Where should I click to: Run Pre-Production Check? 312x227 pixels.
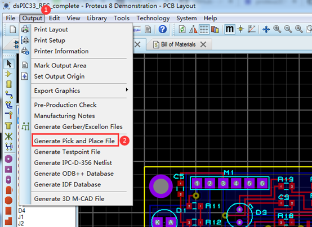76,105
